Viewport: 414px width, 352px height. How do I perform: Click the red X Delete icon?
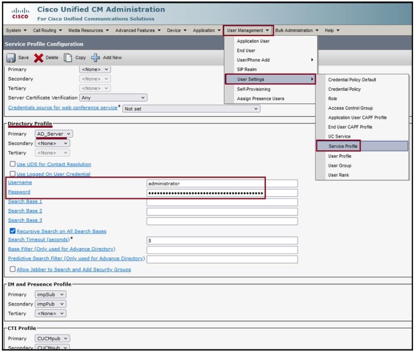pyautogui.click(x=39, y=58)
